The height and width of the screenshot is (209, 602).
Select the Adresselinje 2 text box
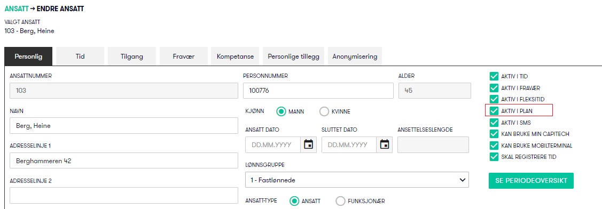pyautogui.click(x=123, y=196)
